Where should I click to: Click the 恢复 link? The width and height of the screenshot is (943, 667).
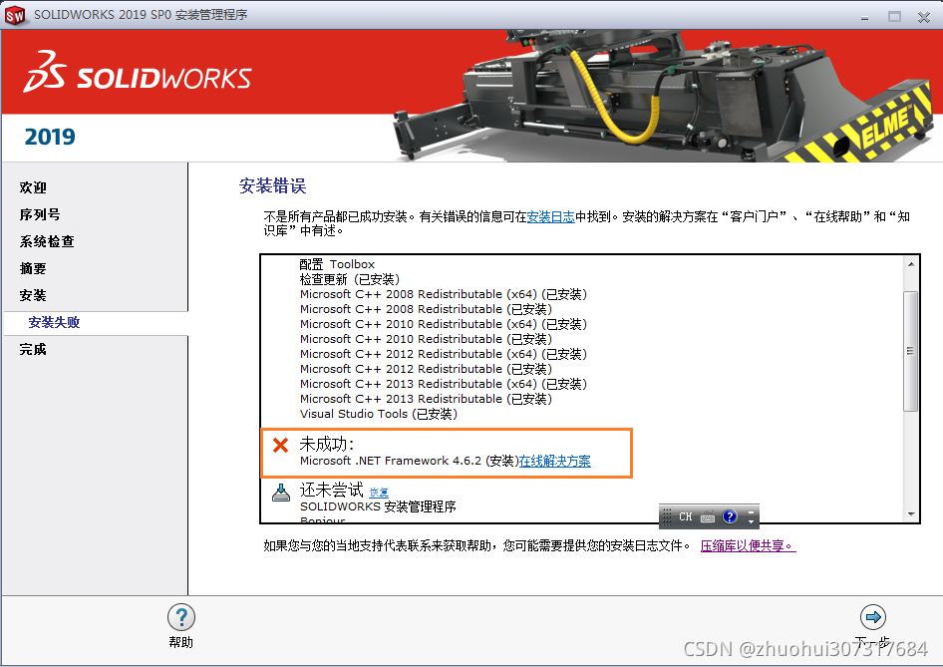tap(379, 492)
